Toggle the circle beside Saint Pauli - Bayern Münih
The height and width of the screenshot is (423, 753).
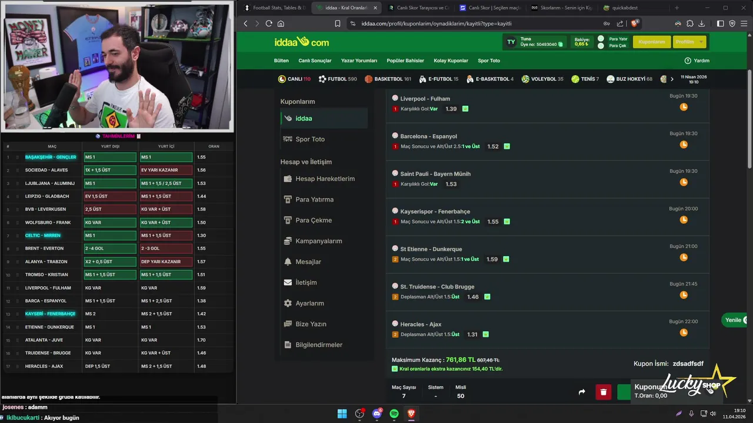[x=395, y=173]
